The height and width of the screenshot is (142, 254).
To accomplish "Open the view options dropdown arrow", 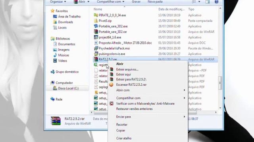I will pos(199,2).
